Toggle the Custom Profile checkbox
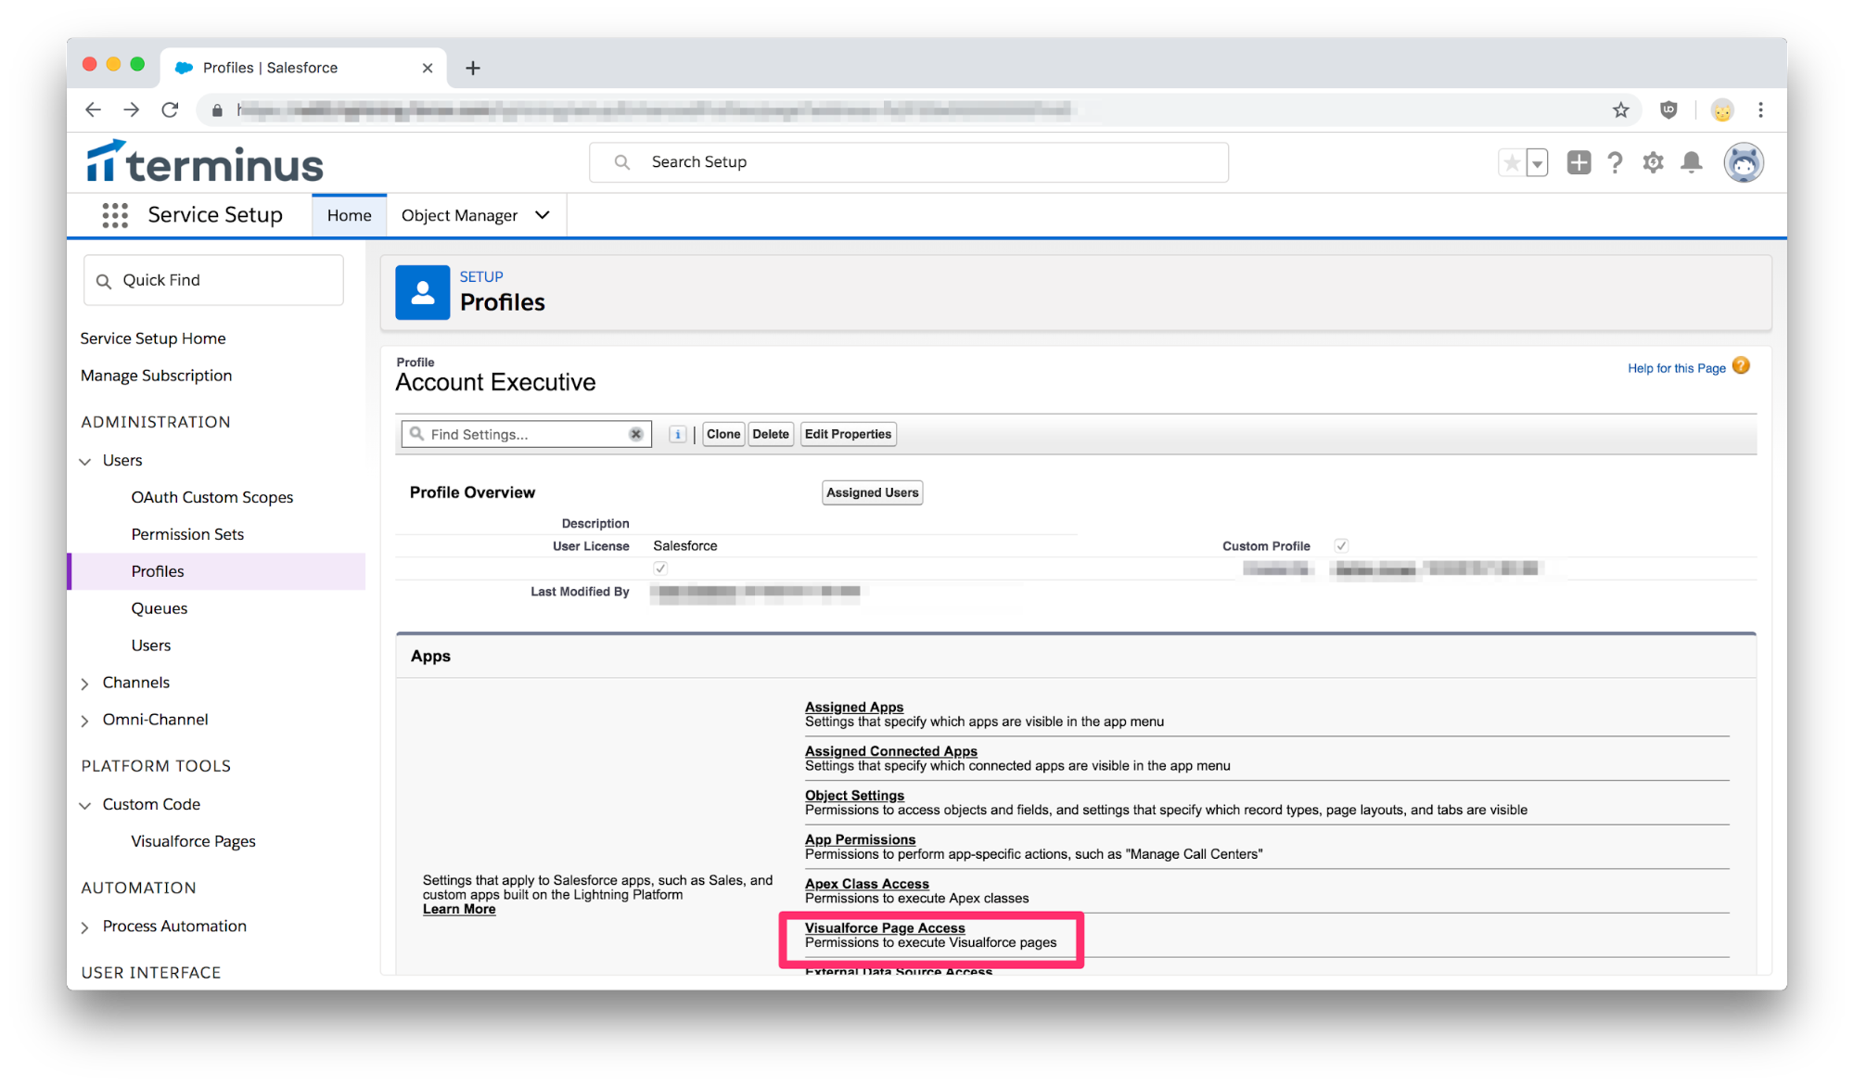 pyautogui.click(x=1341, y=545)
